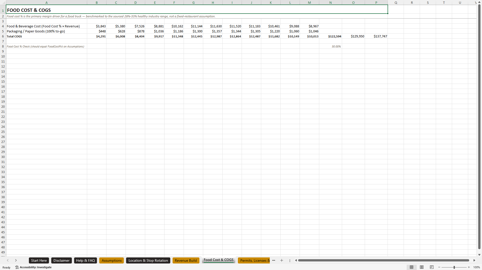Select the Food Cost % Check label

click(x=46, y=46)
